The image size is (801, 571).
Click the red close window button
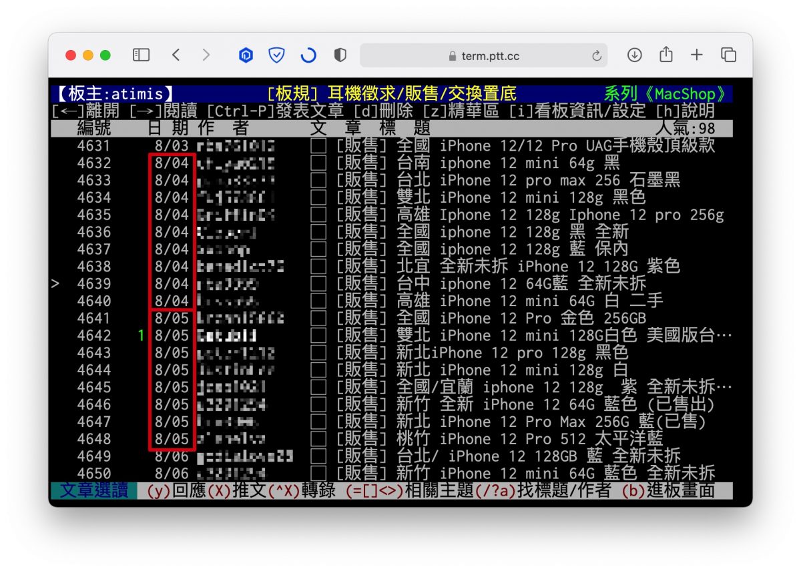71,55
